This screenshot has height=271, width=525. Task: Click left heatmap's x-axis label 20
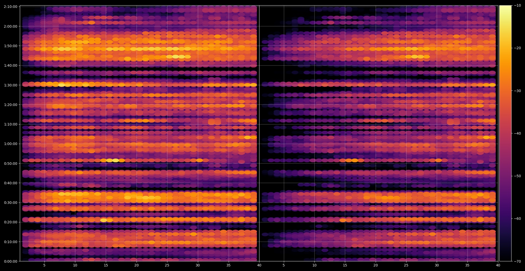click(x=136, y=265)
